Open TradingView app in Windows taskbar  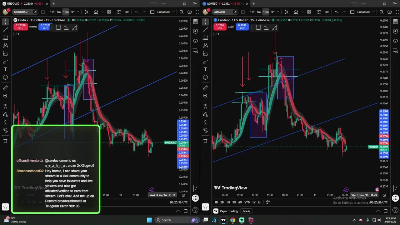pyautogui.click(x=223, y=220)
